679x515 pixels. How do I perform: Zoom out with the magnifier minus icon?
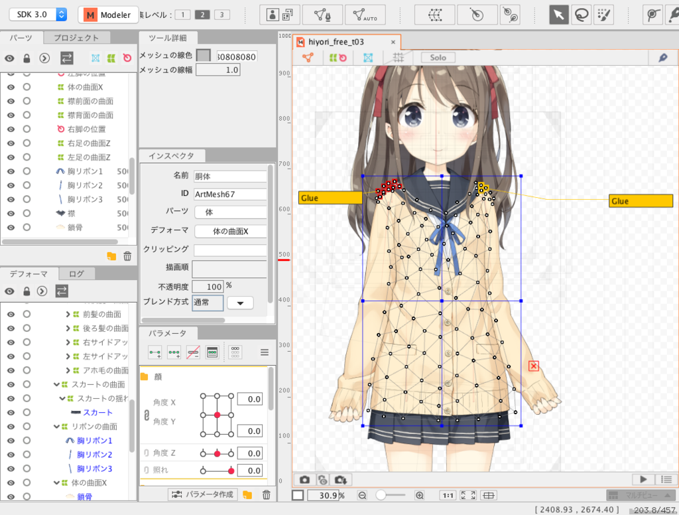(363, 495)
